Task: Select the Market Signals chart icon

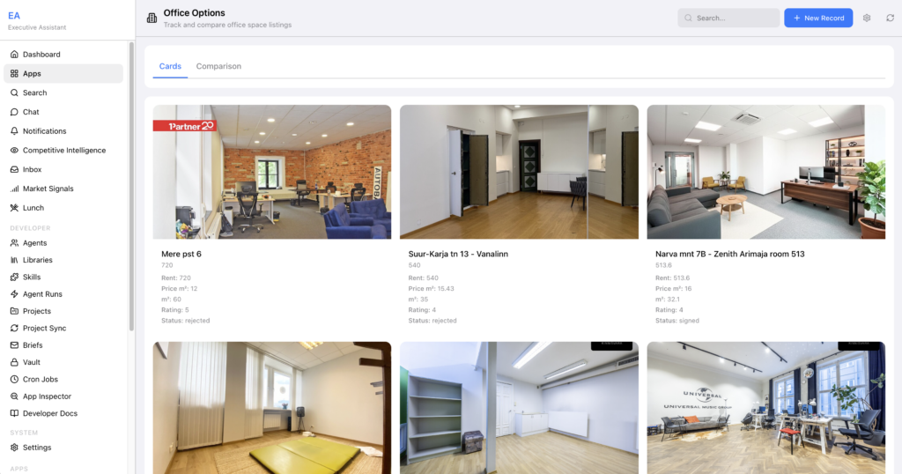Action: click(x=14, y=189)
